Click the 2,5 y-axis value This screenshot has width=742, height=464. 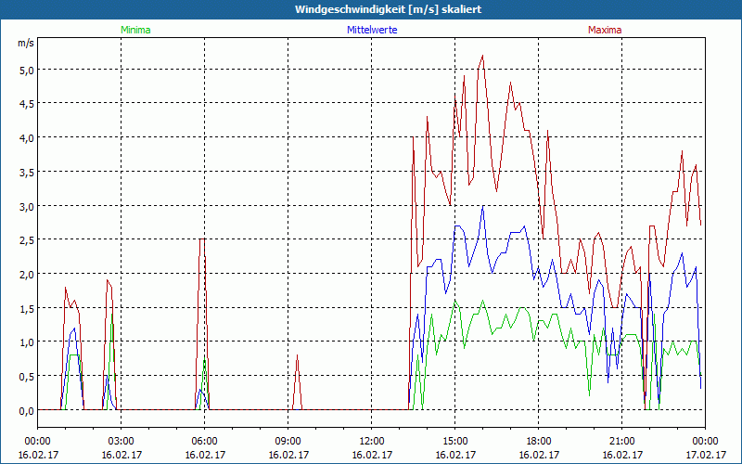pyautogui.click(x=26, y=240)
